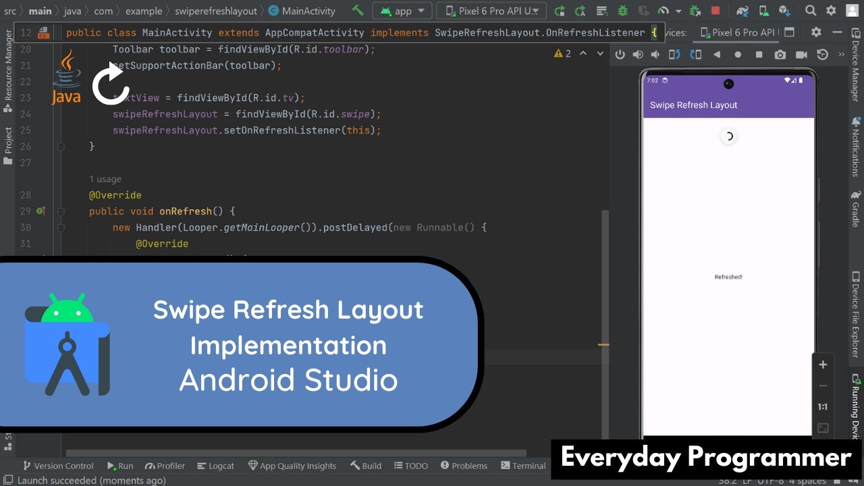Click MainActivity in the breadcrumb path

[302, 11]
